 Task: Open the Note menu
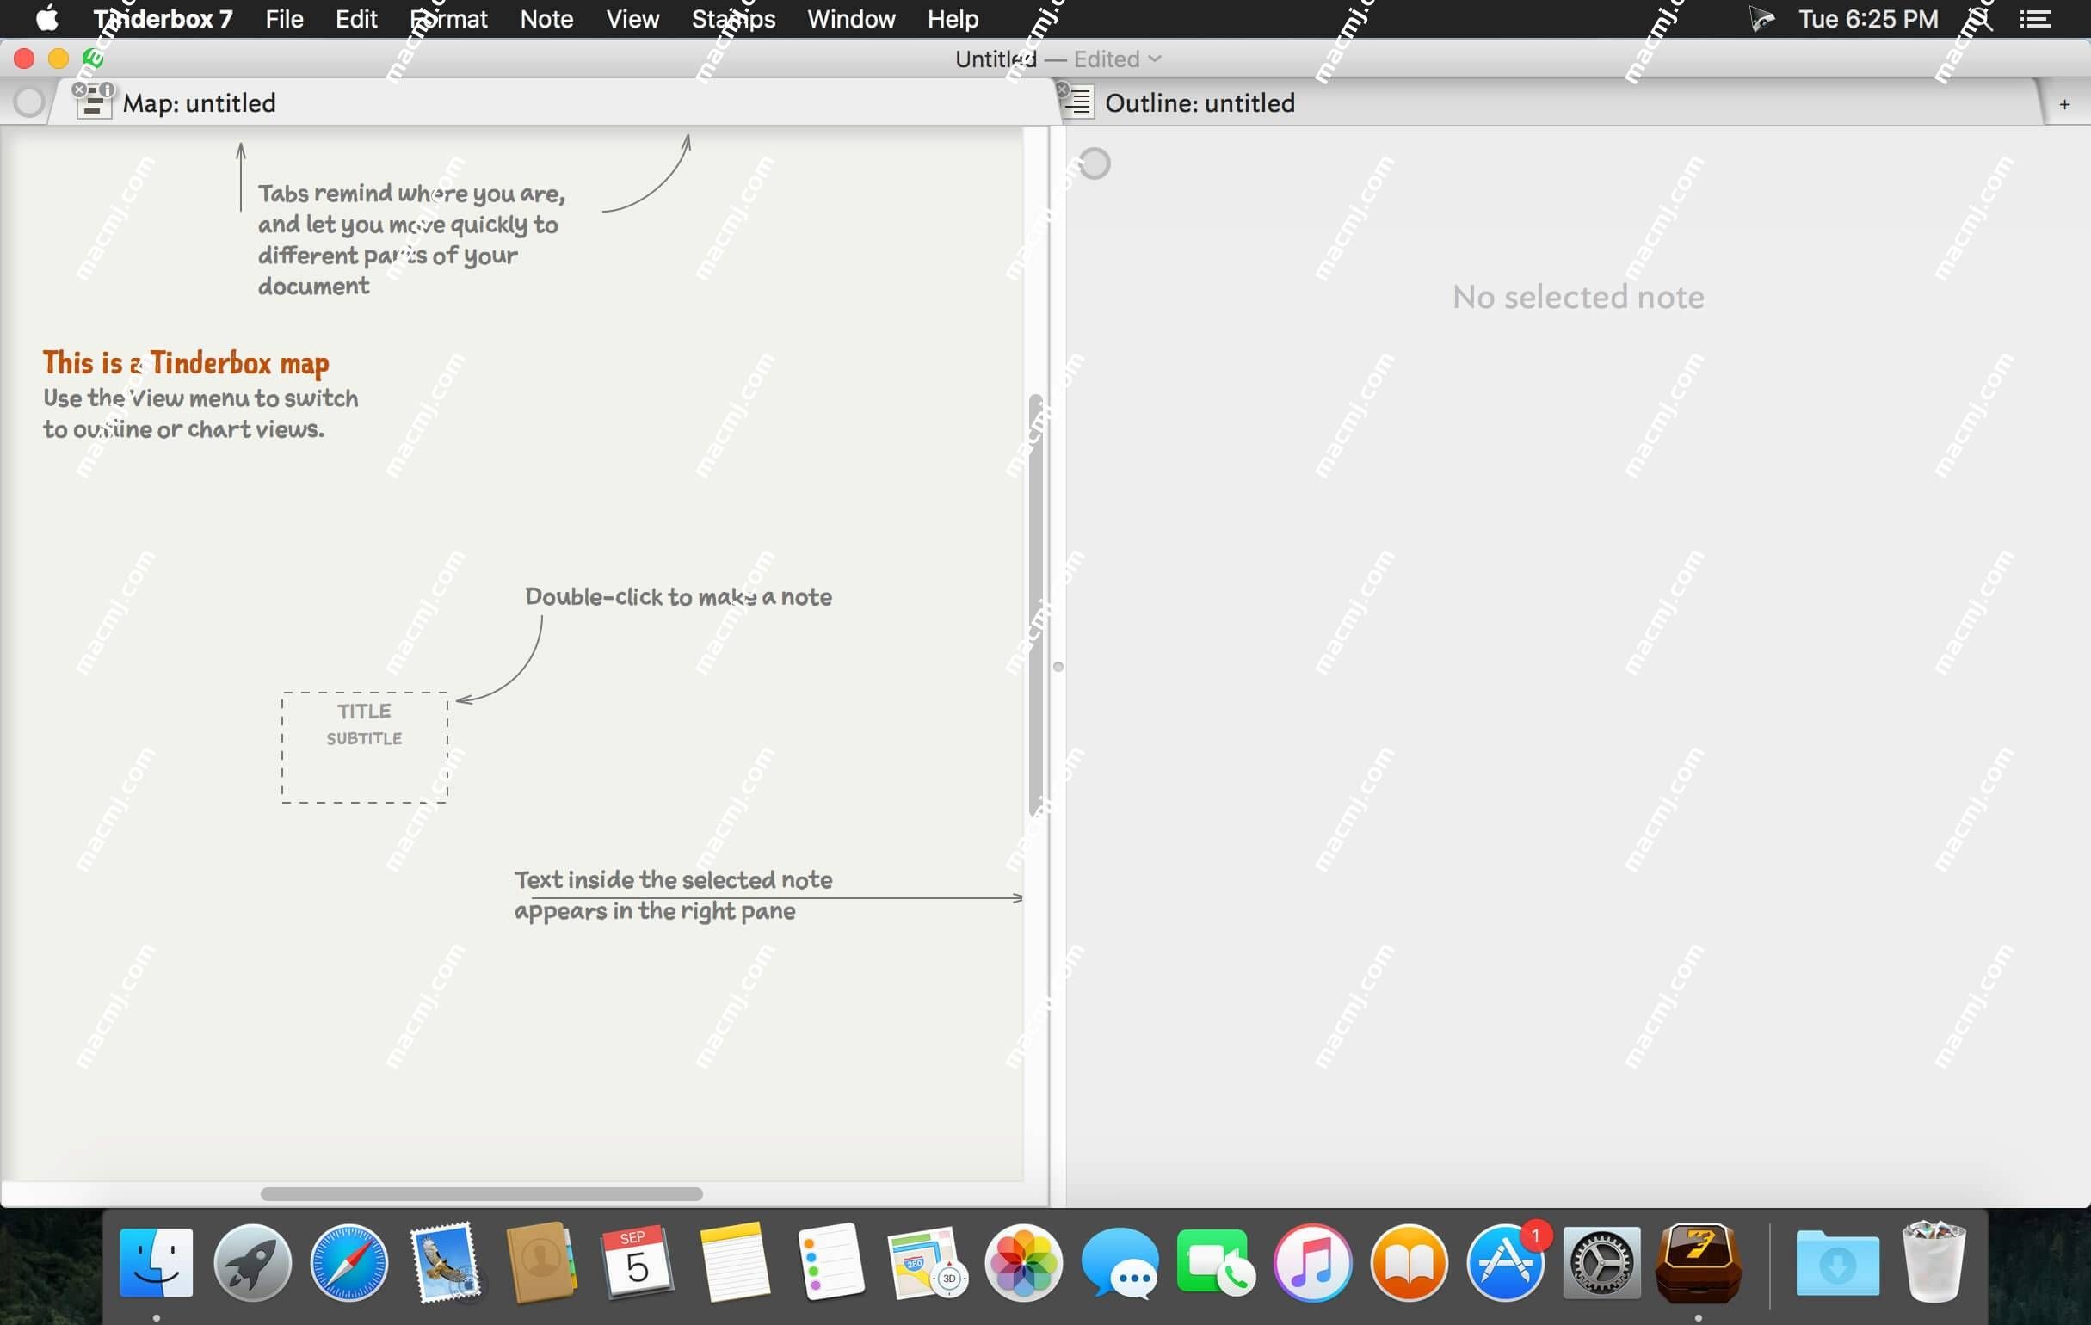pyautogui.click(x=546, y=18)
